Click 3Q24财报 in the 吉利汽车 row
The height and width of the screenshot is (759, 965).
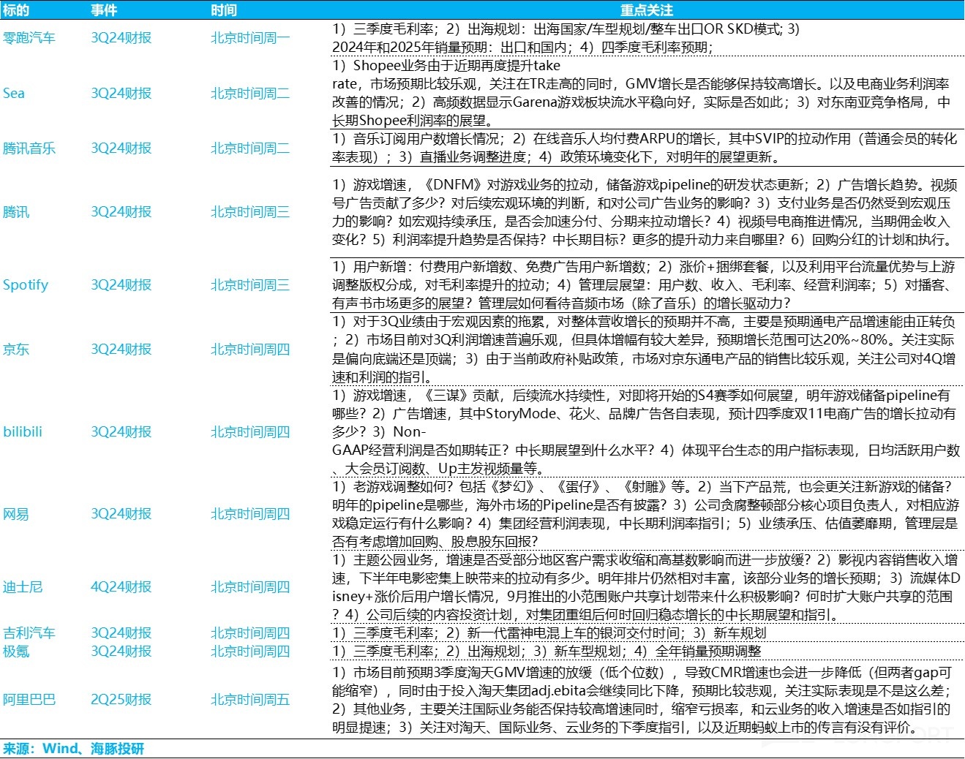(x=121, y=633)
